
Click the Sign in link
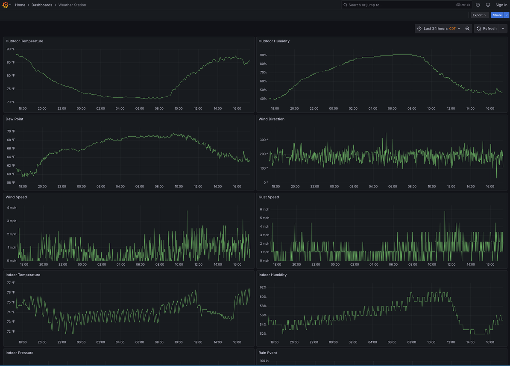[x=501, y=5]
